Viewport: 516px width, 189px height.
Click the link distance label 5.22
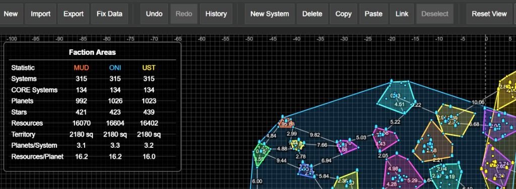395,122
